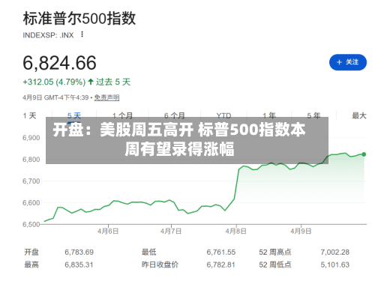
Task: Click the 52 周高点 row label
Action: tap(275, 252)
